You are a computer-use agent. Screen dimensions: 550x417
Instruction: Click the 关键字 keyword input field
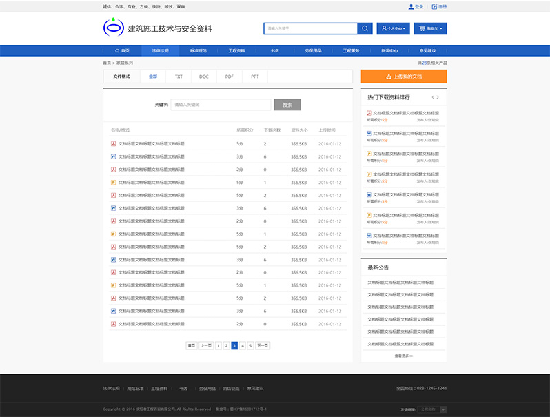(x=221, y=105)
